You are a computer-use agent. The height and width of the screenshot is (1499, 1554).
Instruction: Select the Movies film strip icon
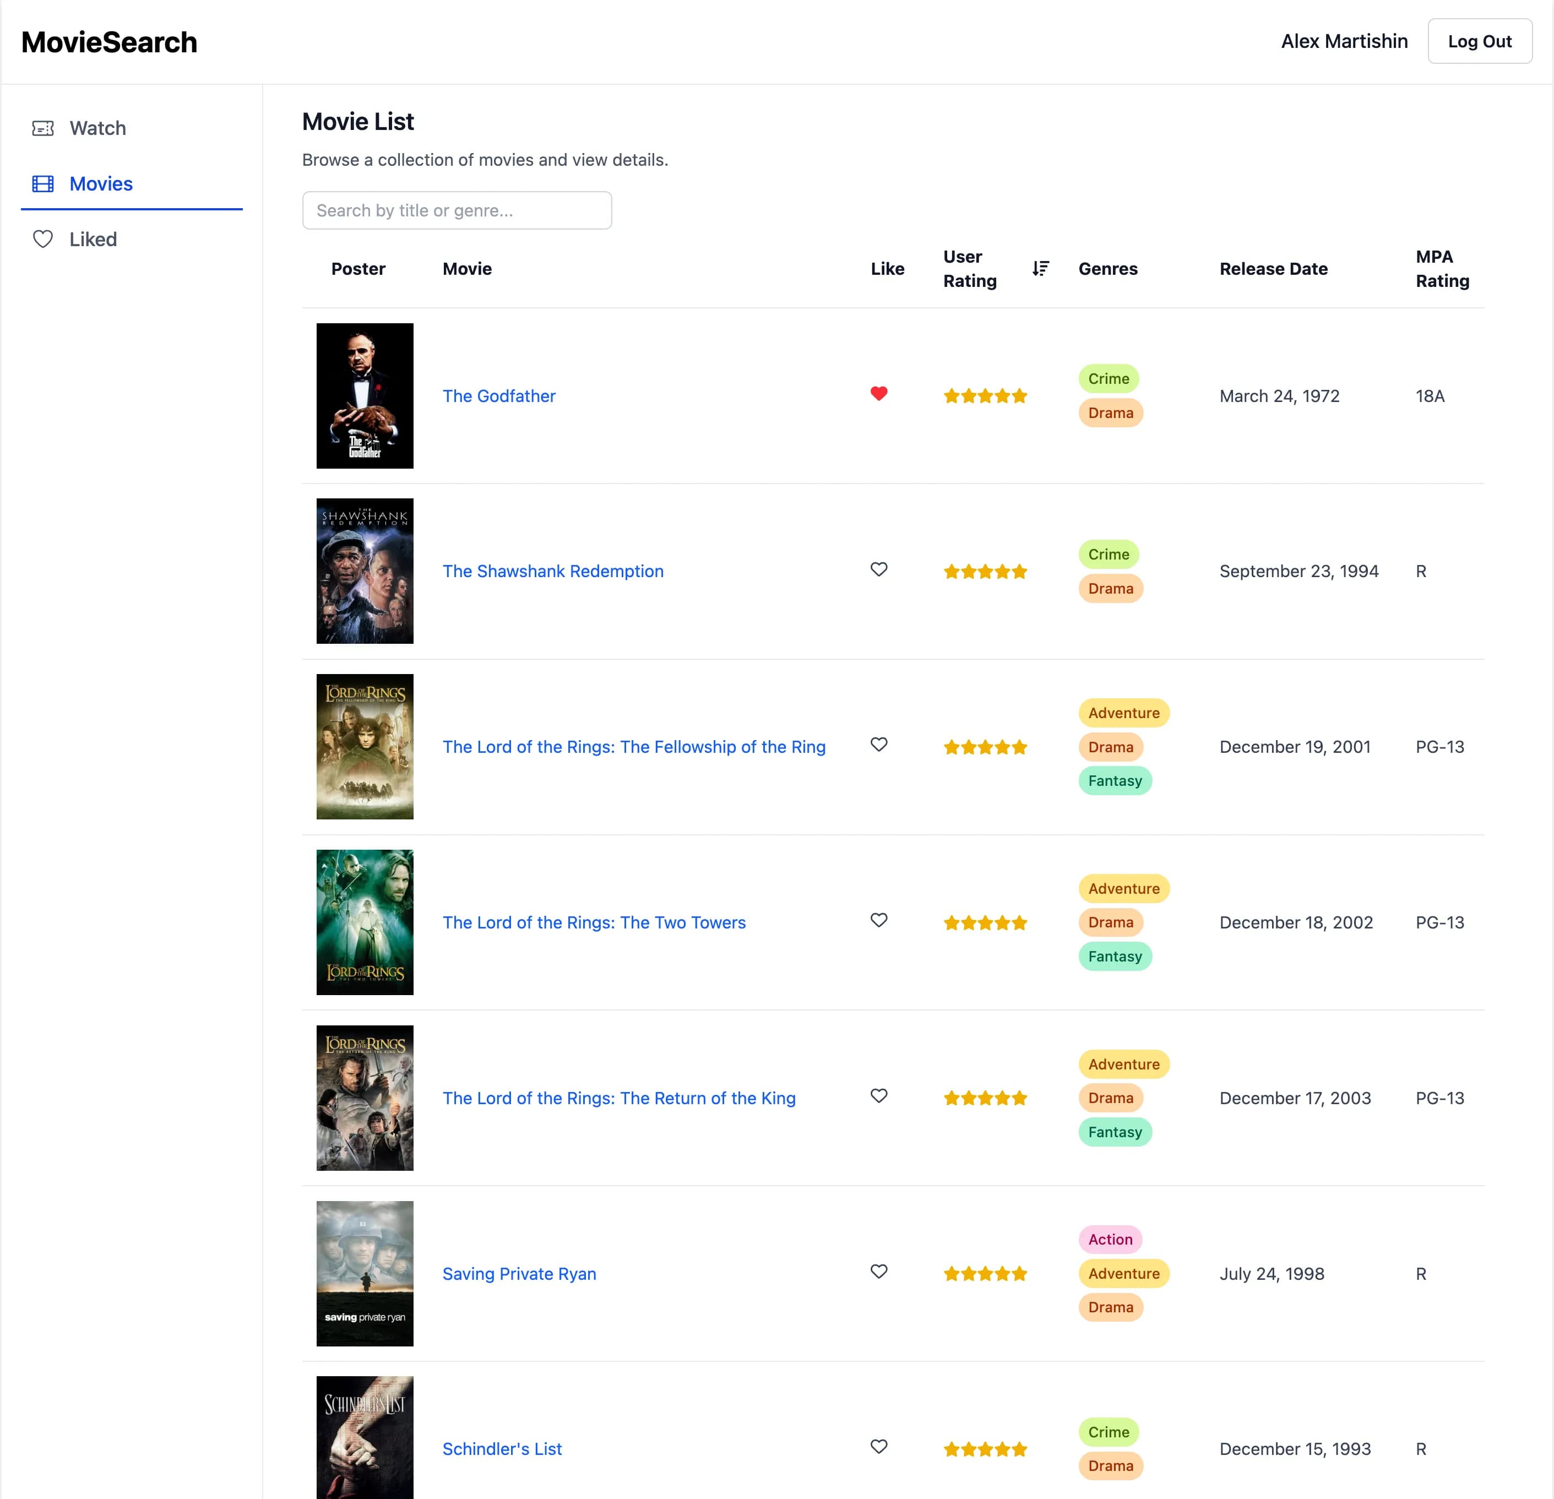tap(43, 184)
